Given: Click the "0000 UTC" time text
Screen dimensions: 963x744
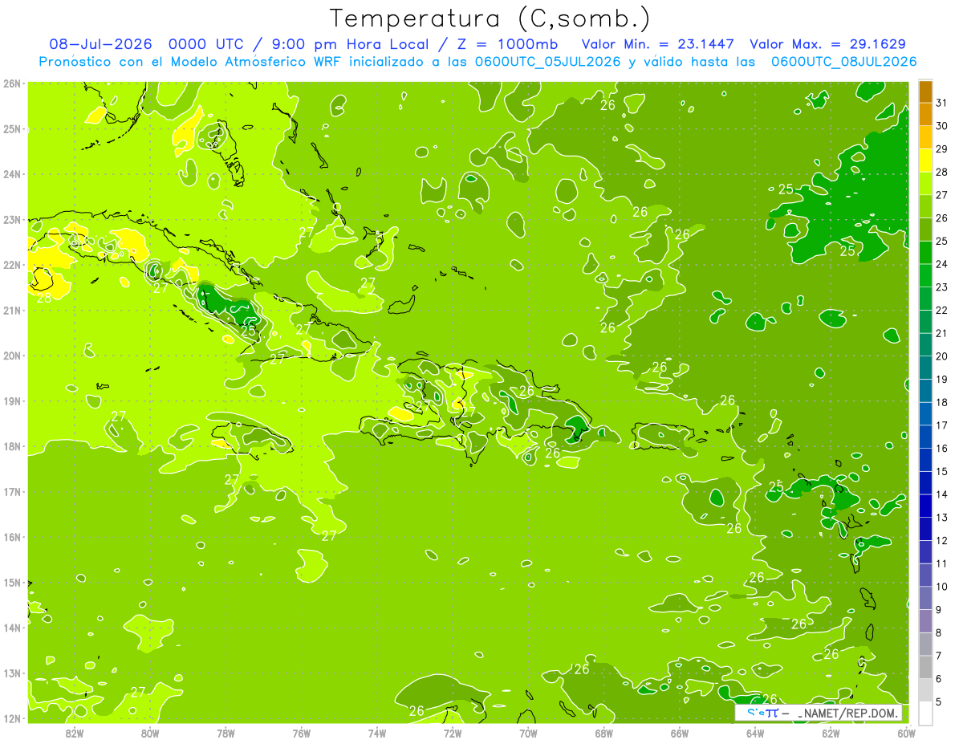Looking at the screenshot, I should [x=207, y=44].
